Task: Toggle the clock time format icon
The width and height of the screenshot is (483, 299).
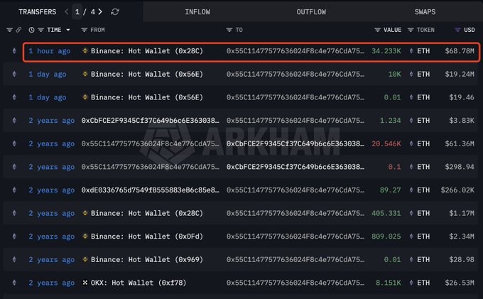Action: coord(31,30)
